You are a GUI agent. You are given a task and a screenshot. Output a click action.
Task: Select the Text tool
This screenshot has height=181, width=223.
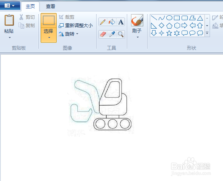(x=121, y=22)
